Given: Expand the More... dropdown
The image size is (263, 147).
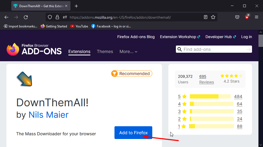Looking at the screenshot, I should coord(128,51).
